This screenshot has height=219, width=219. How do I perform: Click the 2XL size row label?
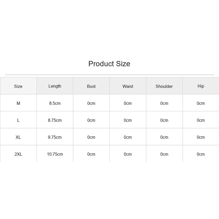pyautogui.click(x=18, y=154)
